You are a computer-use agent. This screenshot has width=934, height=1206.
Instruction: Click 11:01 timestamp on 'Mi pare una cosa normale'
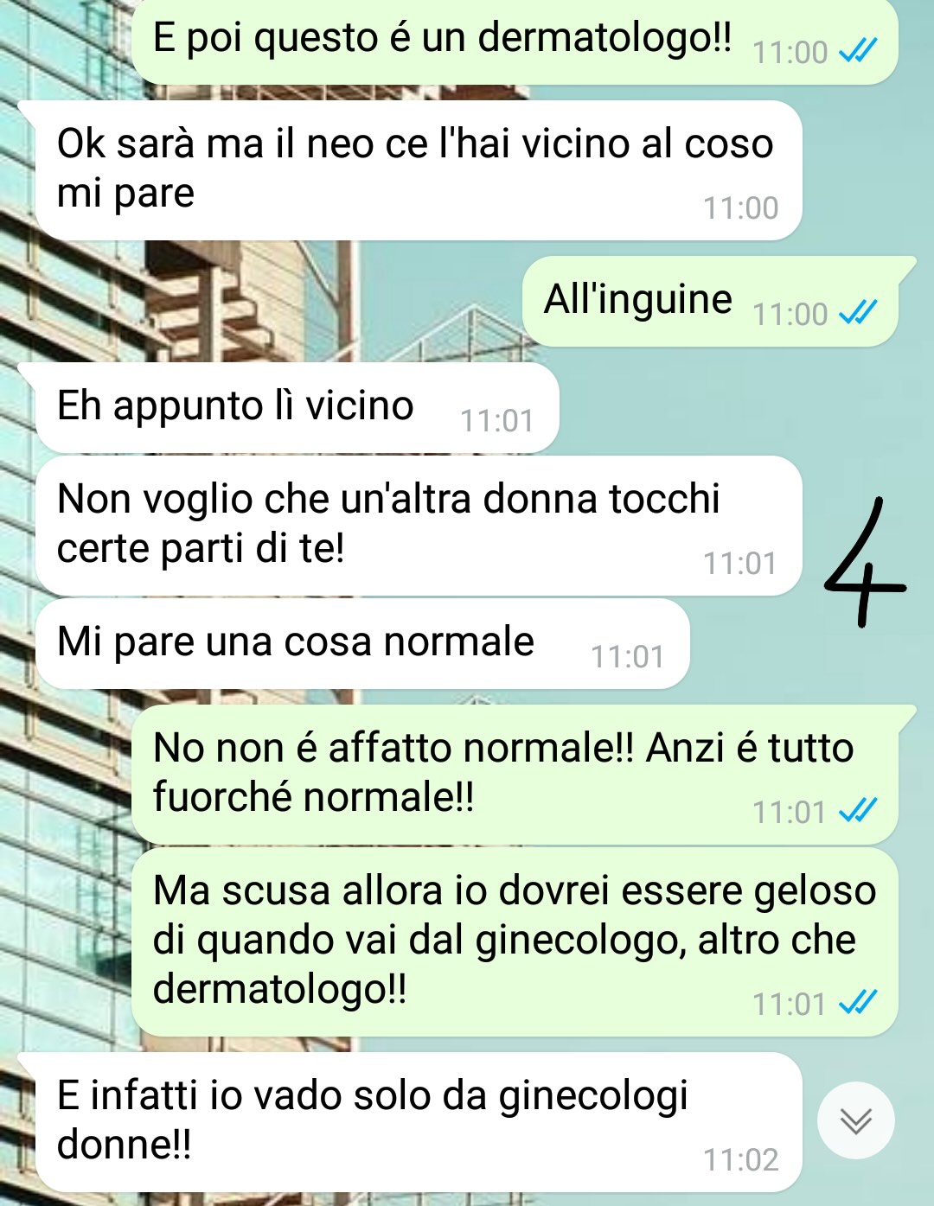click(627, 657)
